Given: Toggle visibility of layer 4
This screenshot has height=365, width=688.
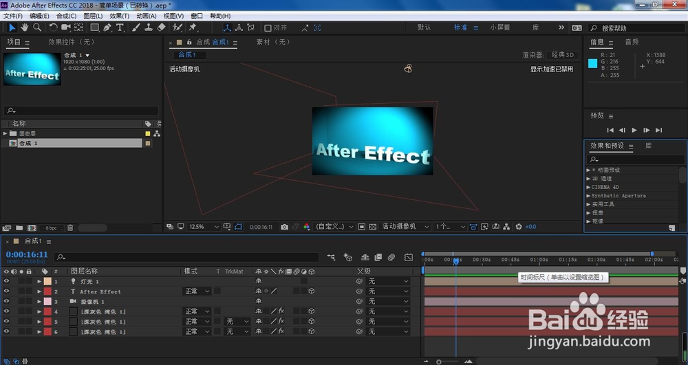Looking at the screenshot, I should coord(6,311).
